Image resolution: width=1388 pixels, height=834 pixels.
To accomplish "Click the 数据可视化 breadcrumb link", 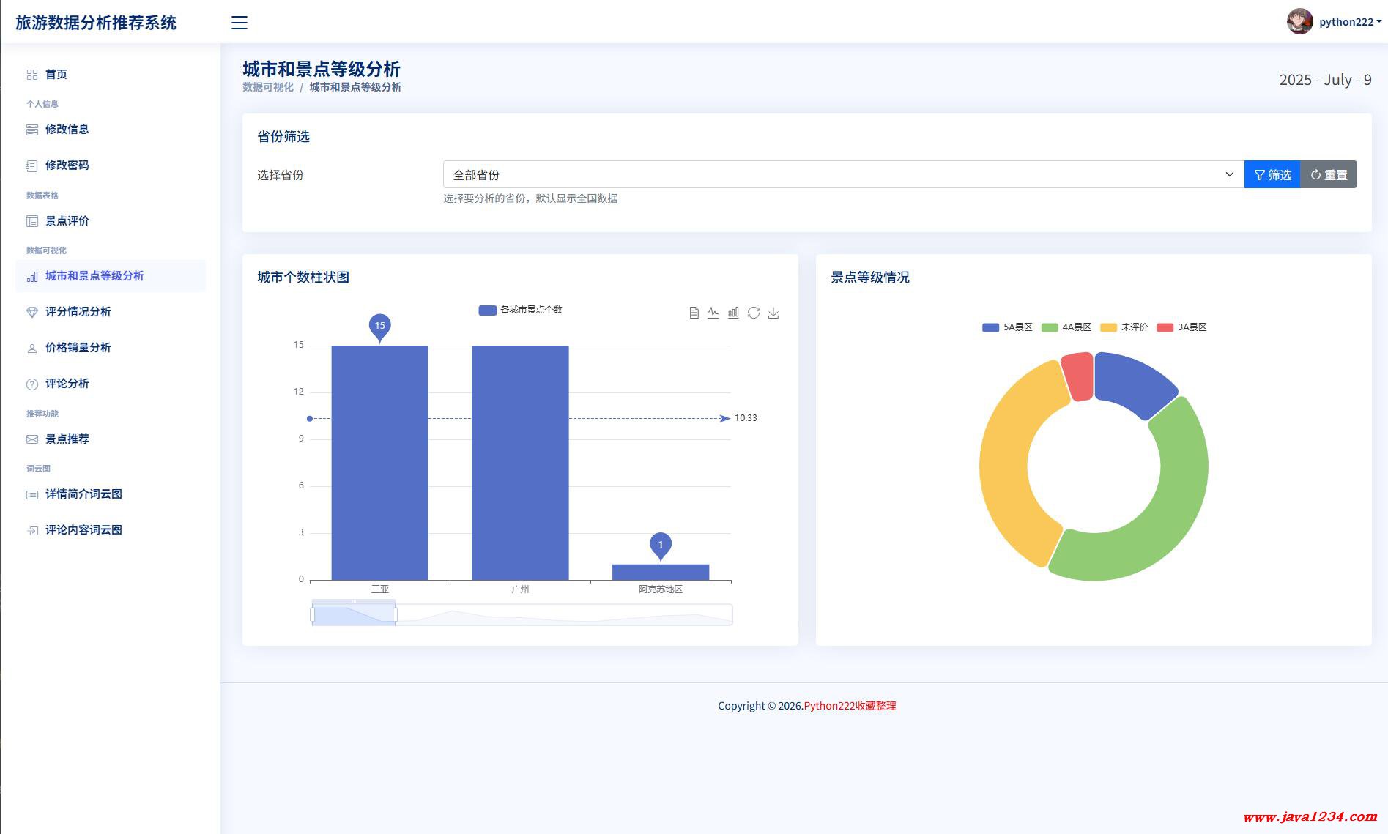I will tap(268, 87).
